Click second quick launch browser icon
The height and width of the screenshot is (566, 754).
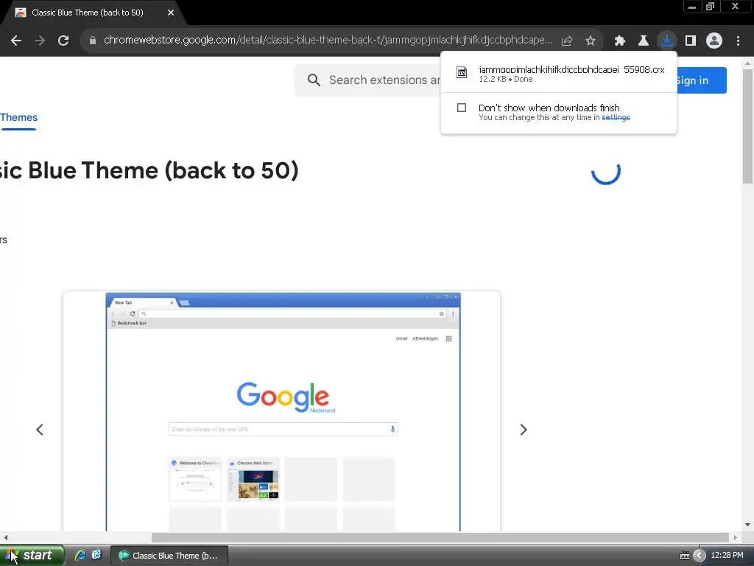pos(96,556)
